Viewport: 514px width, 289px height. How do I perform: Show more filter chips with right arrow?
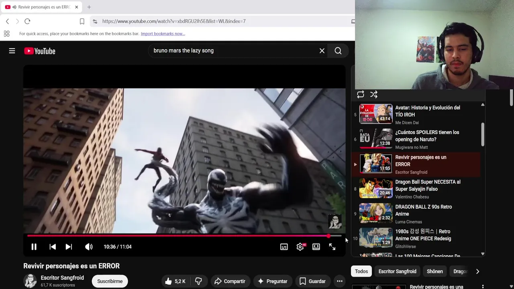pyautogui.click(x=477, y=271)
